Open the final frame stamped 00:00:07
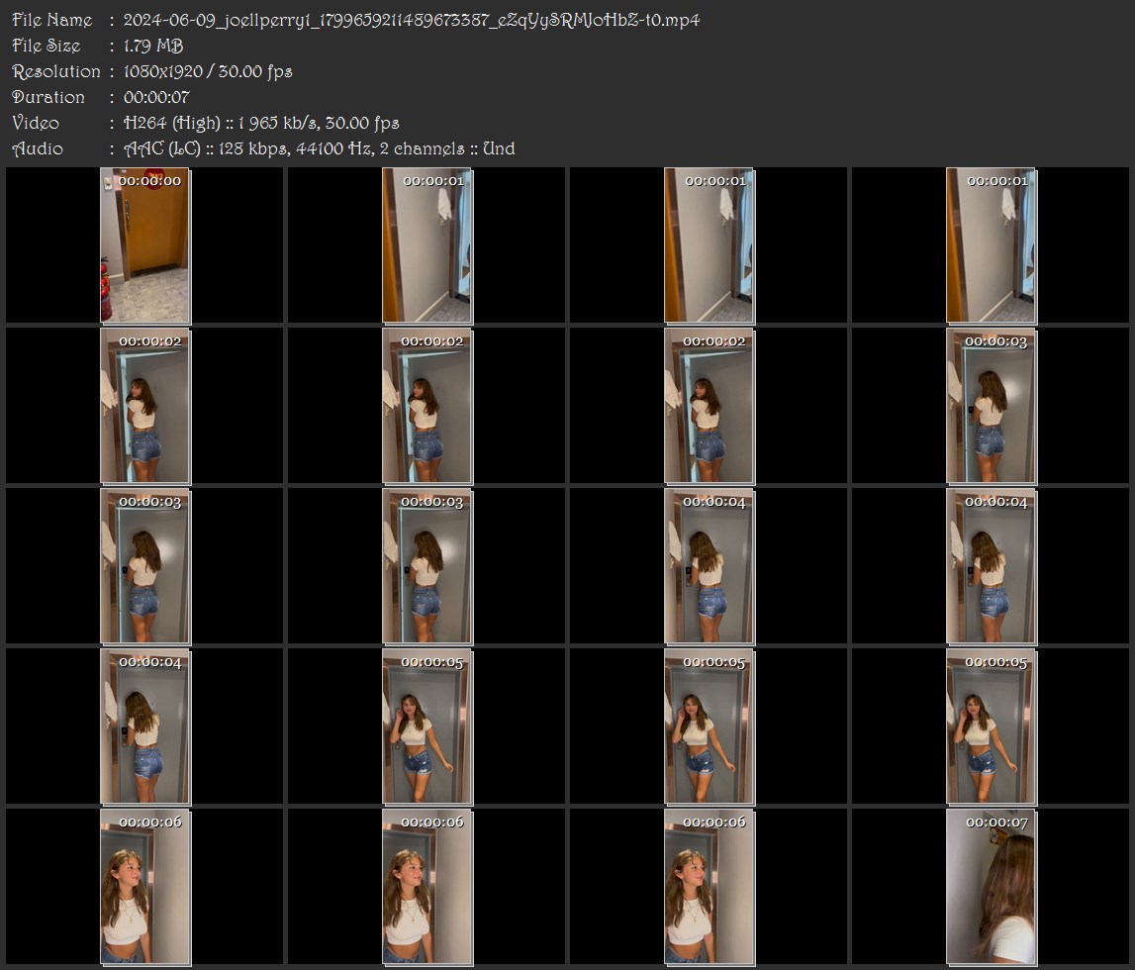This screenshot has width=1135, height=970. tap(991, 887)
